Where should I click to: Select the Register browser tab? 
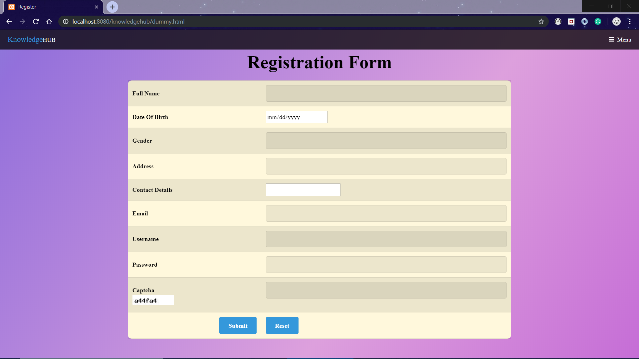50,7
